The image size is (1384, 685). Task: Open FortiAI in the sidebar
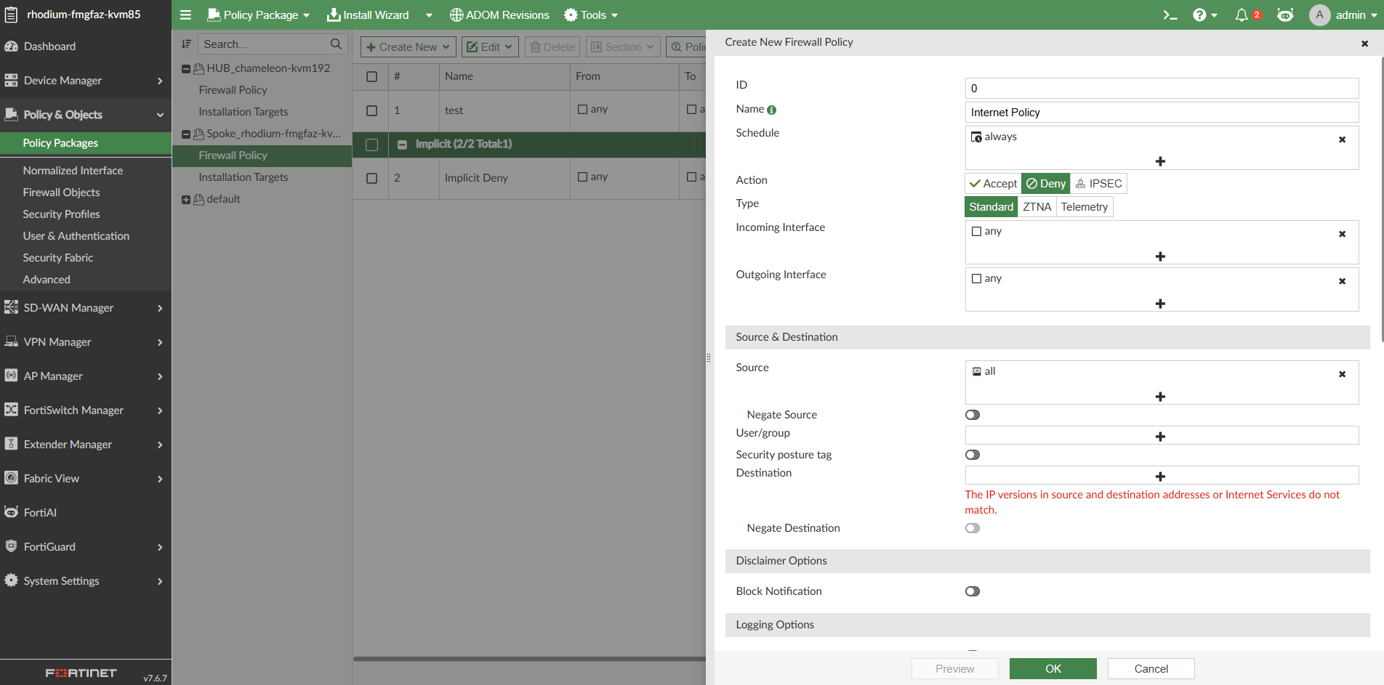[x=86, y=513]
